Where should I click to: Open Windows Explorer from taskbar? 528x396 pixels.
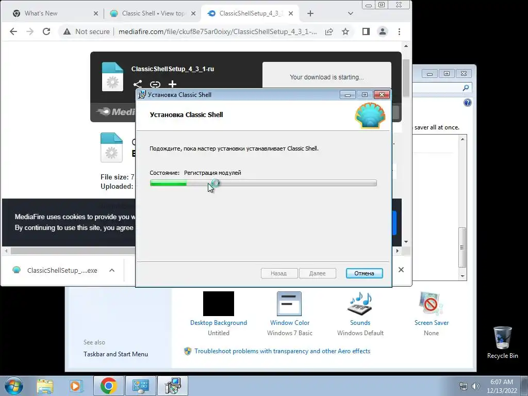click(45, 386)
